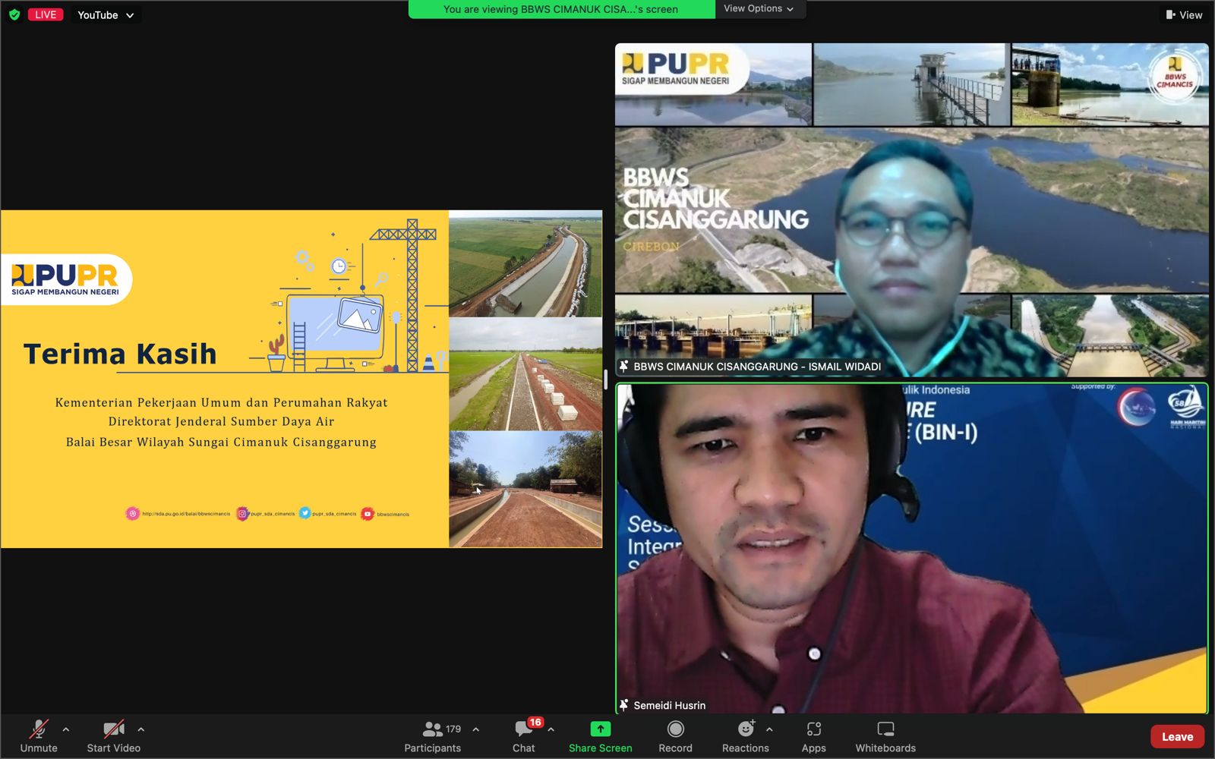Start the video camera
Viewport: 1215px width, 759px height.
click(114, 736)
